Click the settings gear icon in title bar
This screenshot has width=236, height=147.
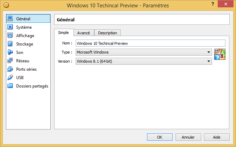[6, 5]
